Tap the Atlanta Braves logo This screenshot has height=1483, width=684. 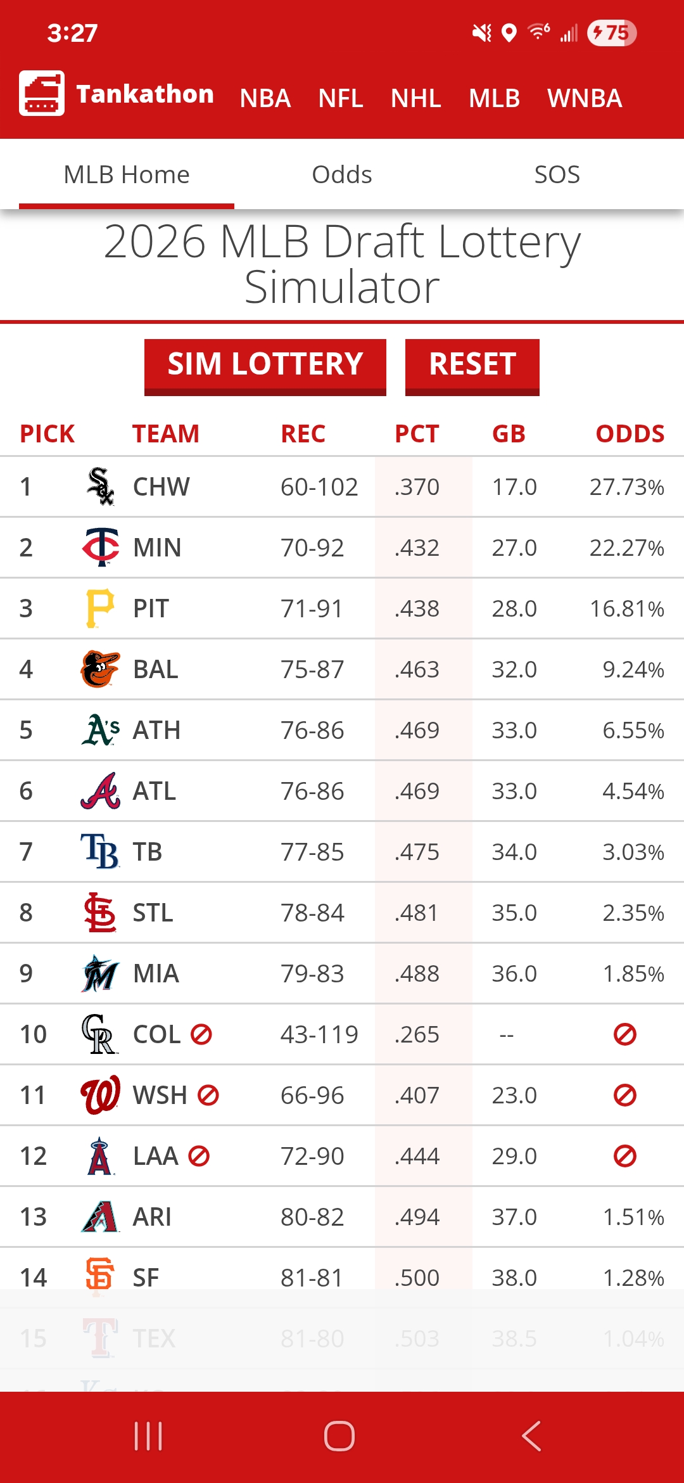pos(100,790)
